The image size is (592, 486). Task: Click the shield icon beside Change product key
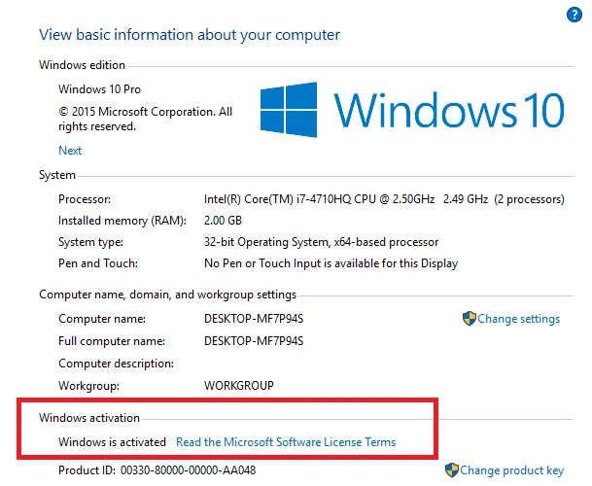point(452,470)
